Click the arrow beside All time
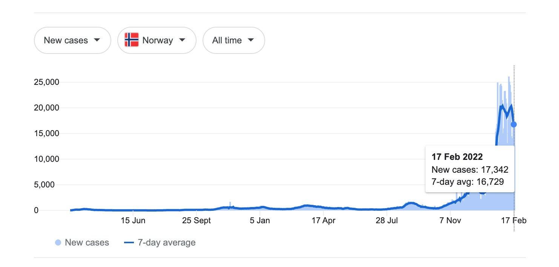 click(x=251, y=40)
